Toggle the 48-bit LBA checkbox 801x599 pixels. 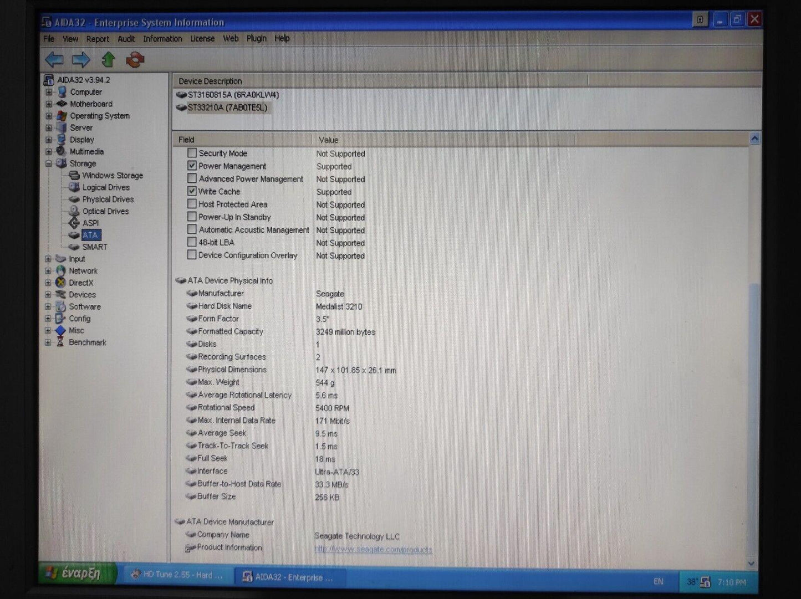point(192,242)
